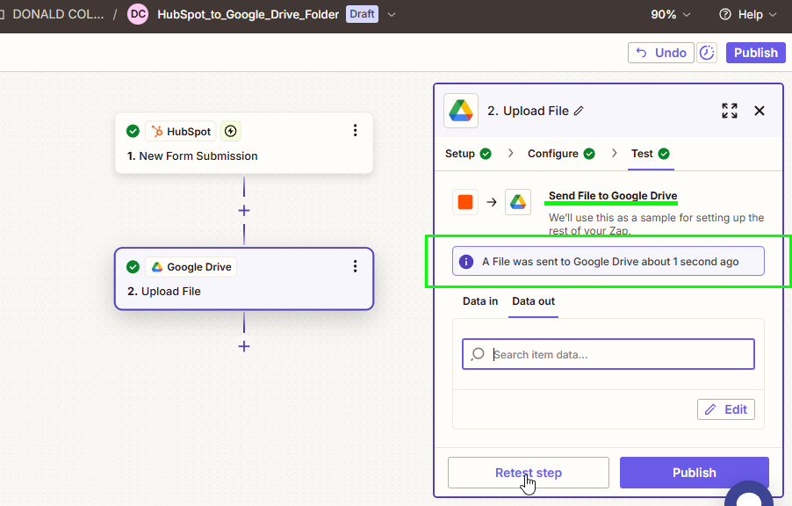Click the panel bottom Publish button
792x506 pixels.
pyautogui.click(x=694, y=473)
